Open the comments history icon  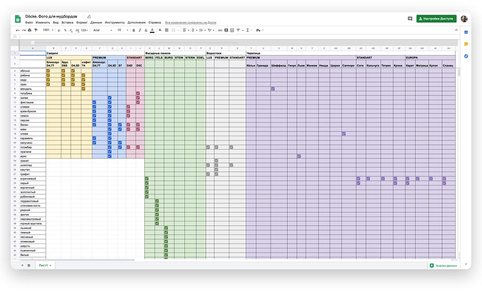point(410,18)
